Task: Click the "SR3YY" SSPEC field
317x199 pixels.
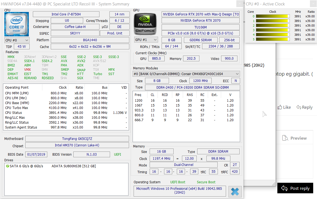Action: point(75,33)
